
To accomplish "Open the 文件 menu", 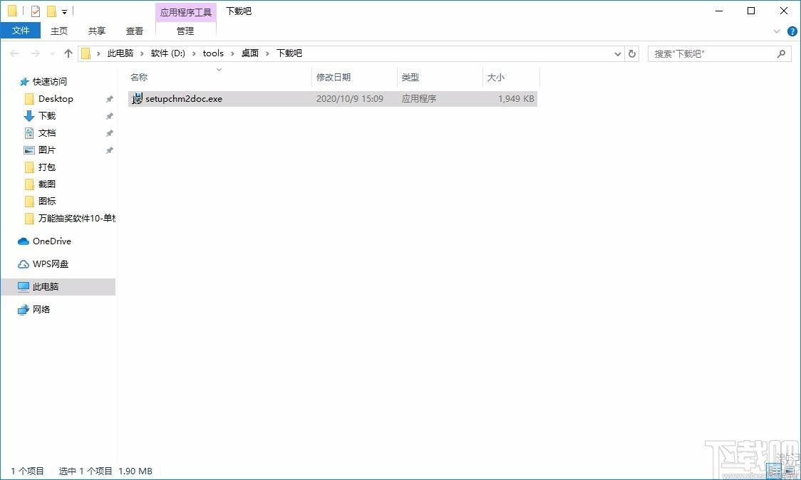I will pyautogui.click(x=21, y=31).
